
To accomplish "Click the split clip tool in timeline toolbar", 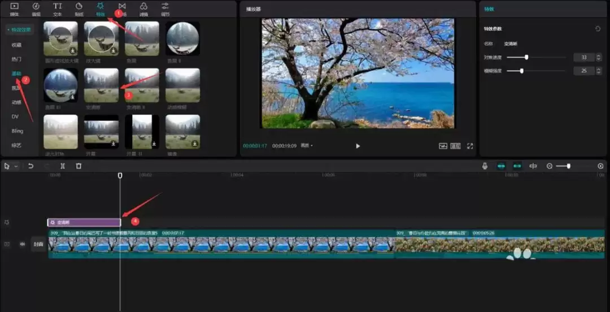I will coord(63,166).
